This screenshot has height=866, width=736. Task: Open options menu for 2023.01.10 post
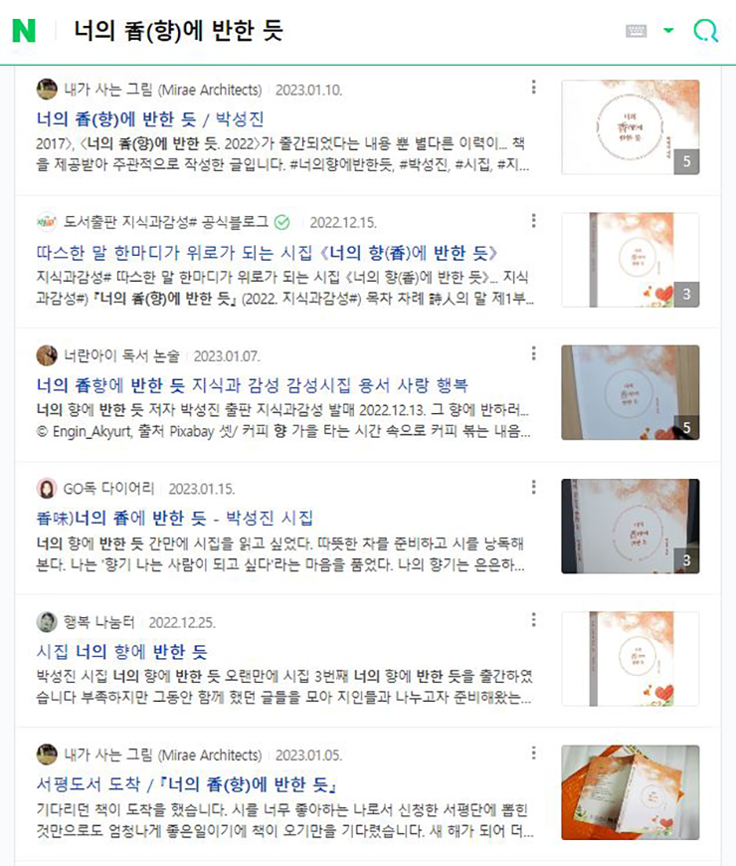tap(533, 87)
